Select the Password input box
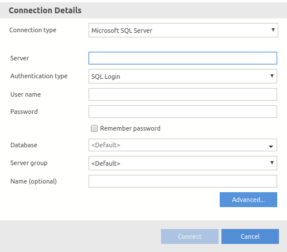 tap(183, 112)
